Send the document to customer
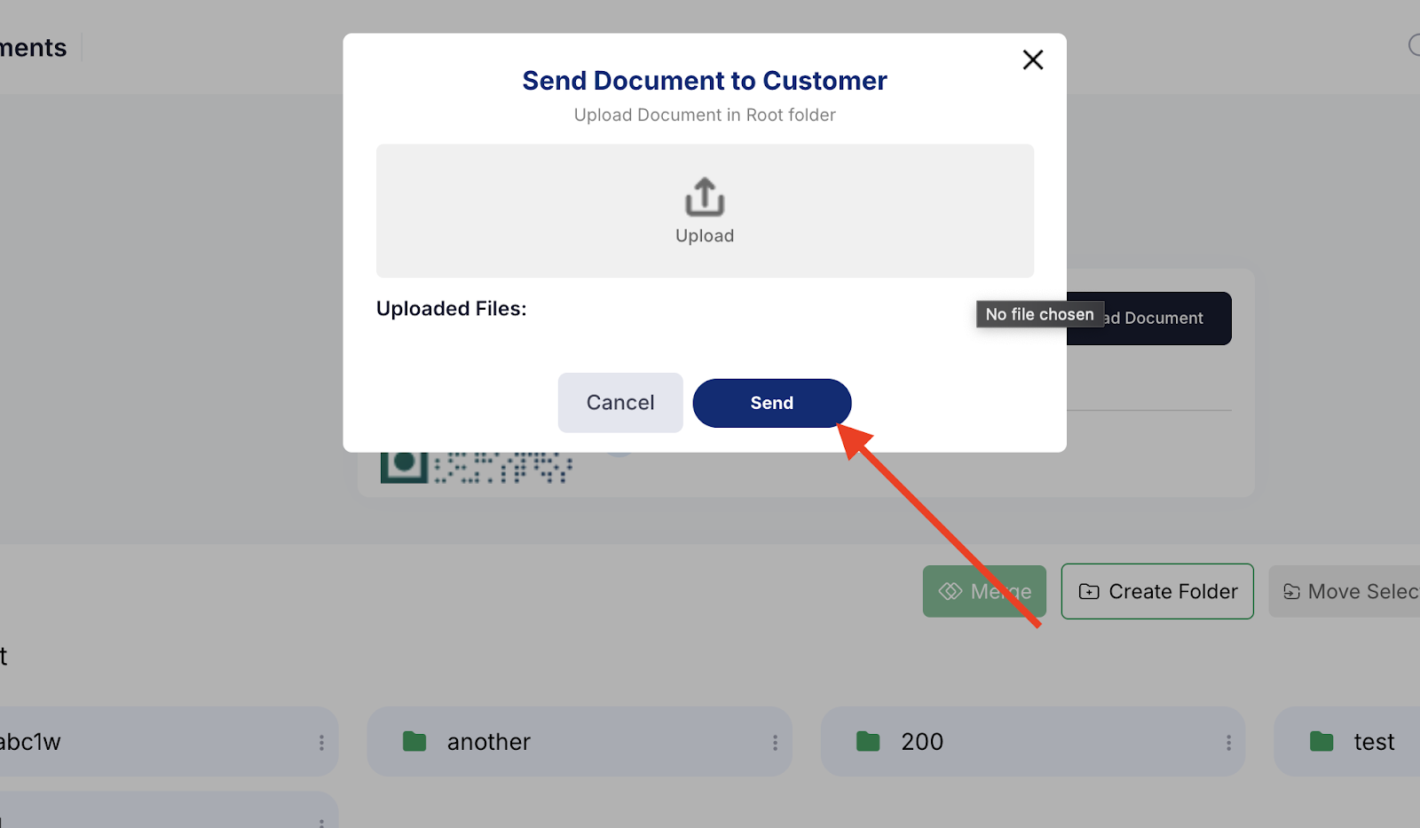 click(x=772, y=403)
